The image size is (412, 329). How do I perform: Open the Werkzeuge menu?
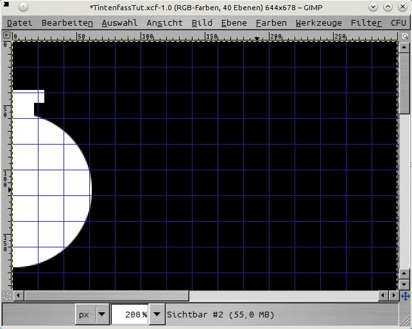click(318, 22)
